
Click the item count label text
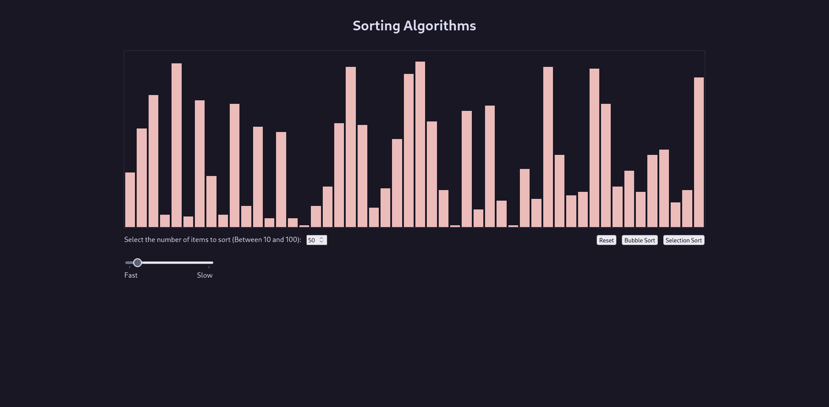tap(213, 240)
